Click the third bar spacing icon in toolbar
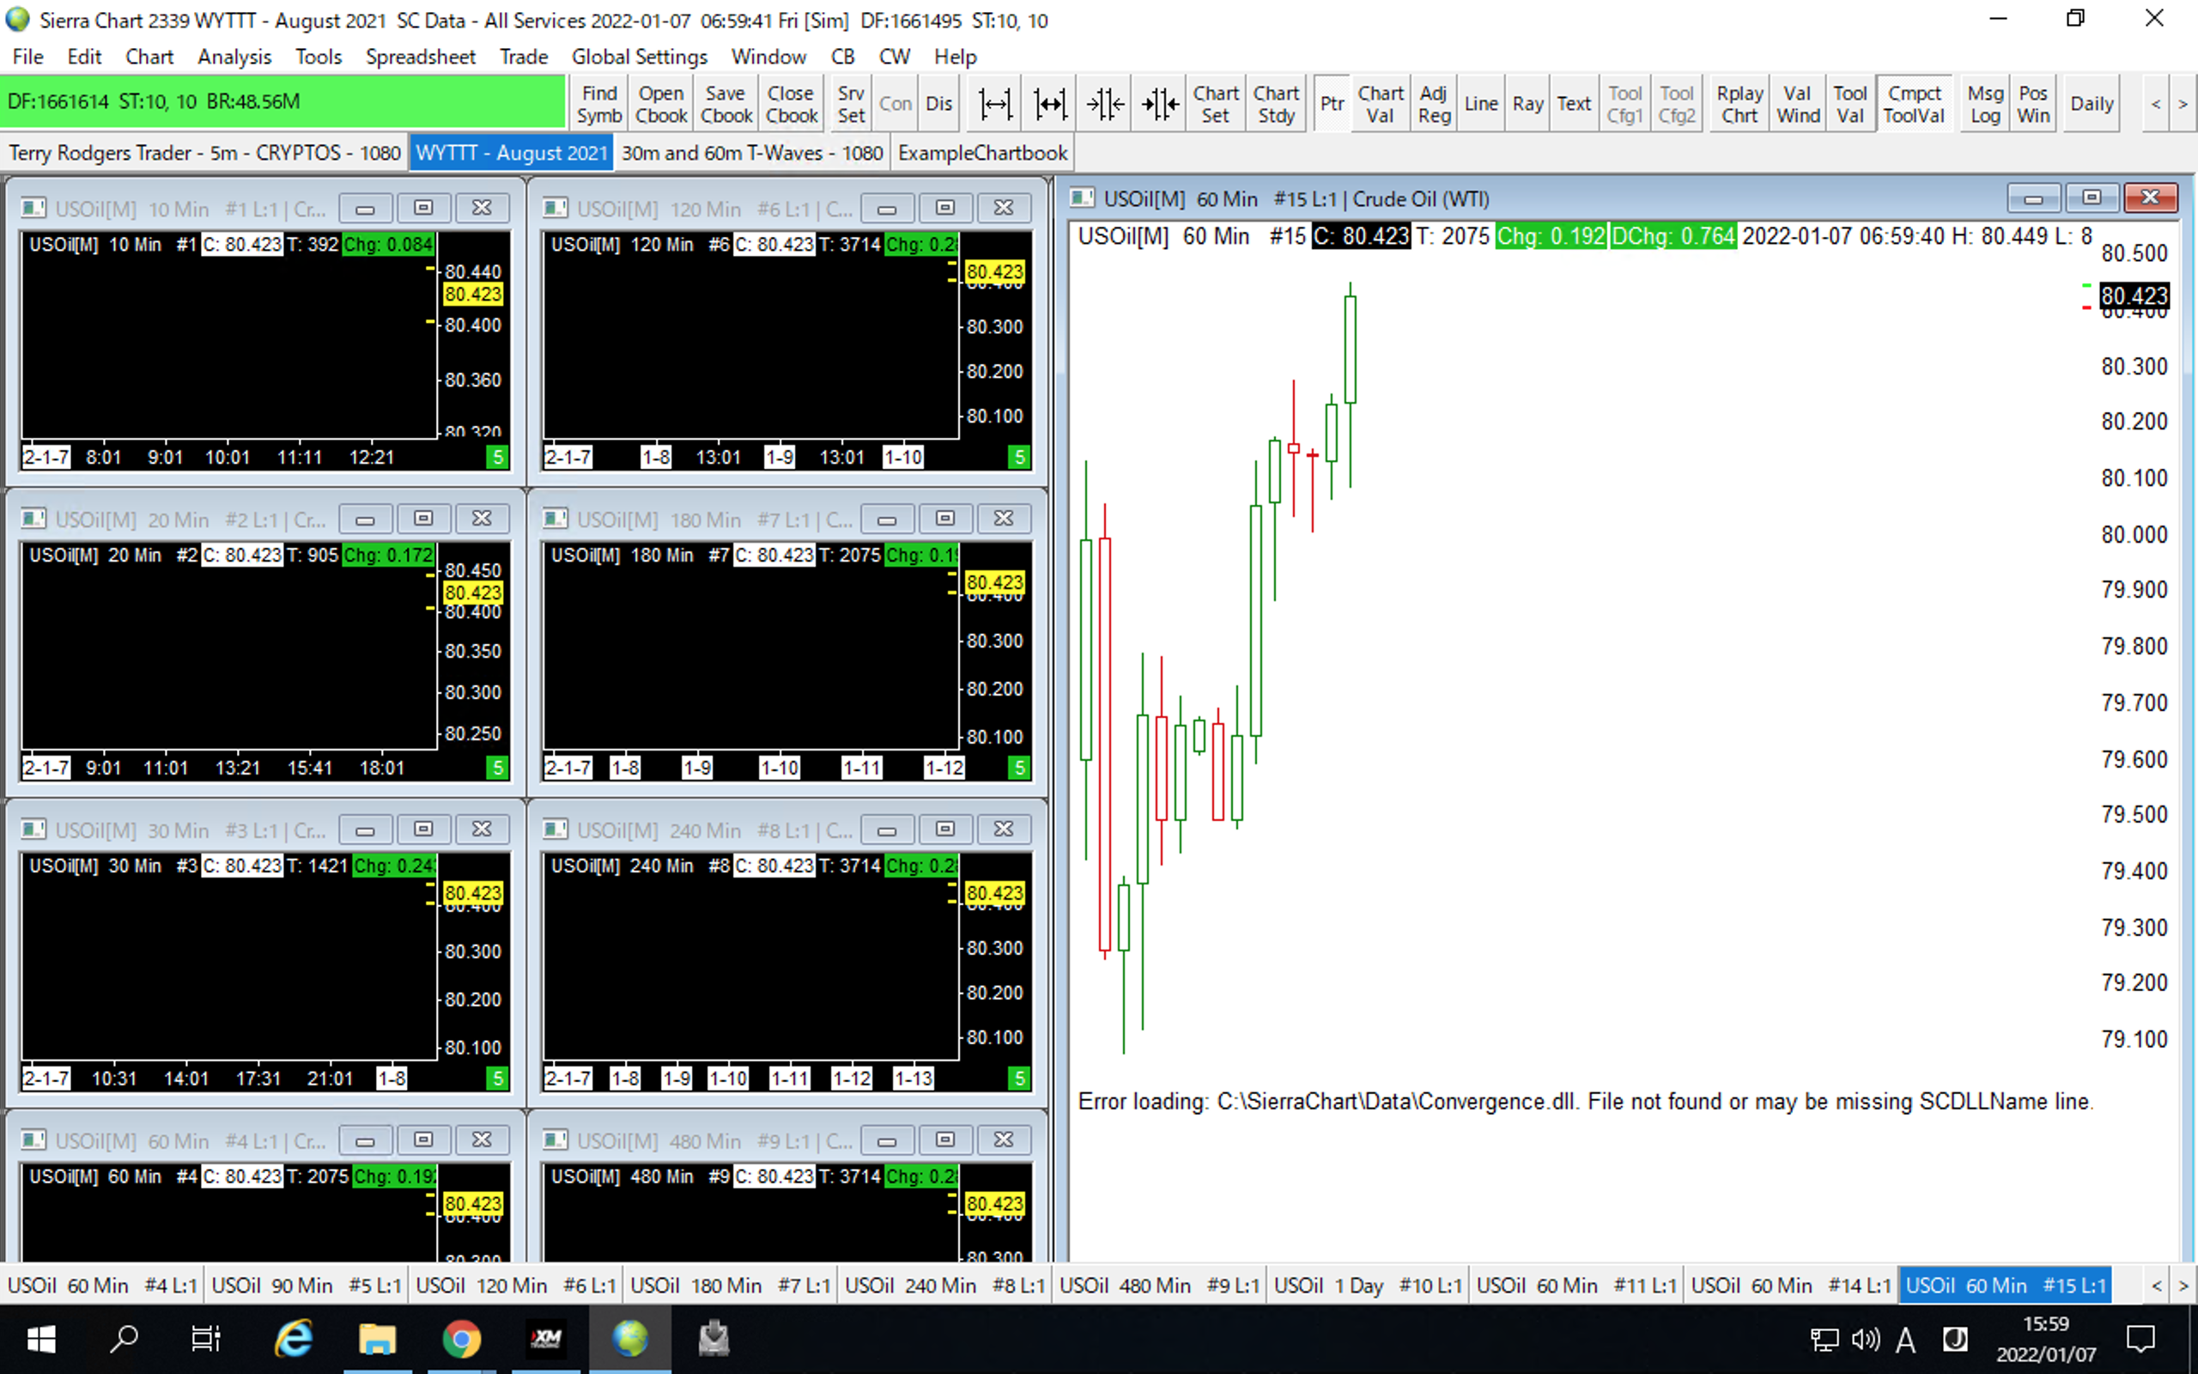The width and height of the screenshot is (2198, 1374). tap(1105, 105)
